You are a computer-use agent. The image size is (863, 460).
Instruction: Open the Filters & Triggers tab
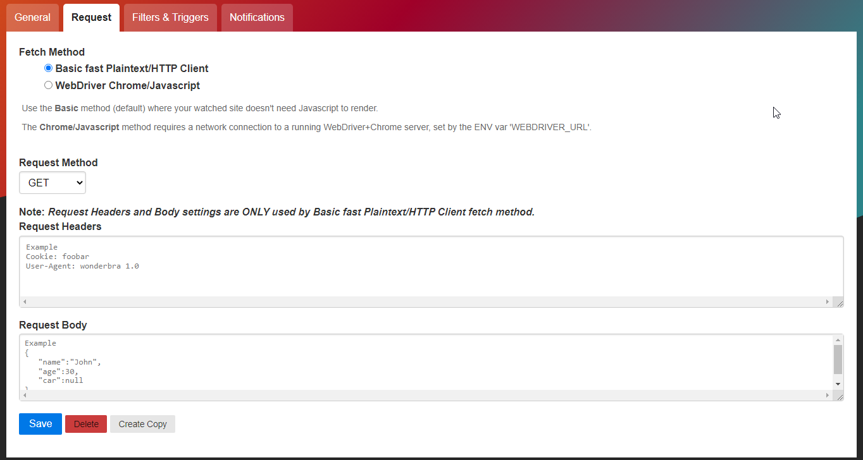(x=170, y=17)
